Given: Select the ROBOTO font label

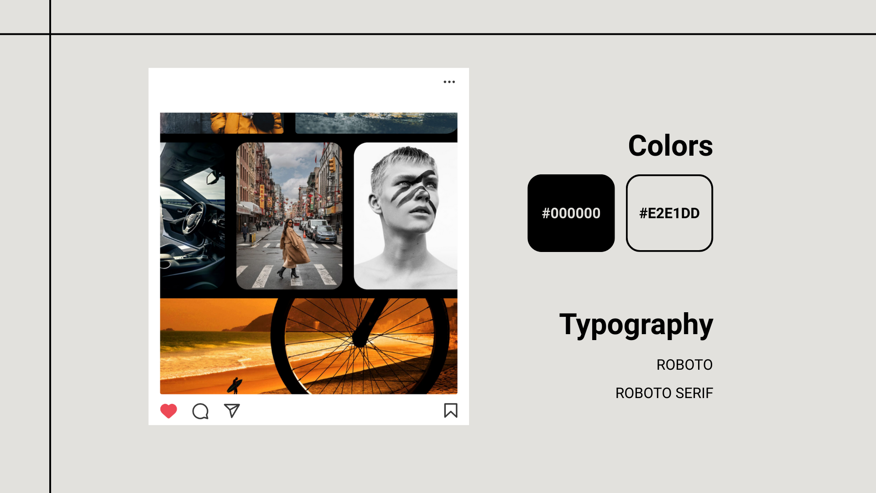Looking at the screenshot, I should point(684,365).
